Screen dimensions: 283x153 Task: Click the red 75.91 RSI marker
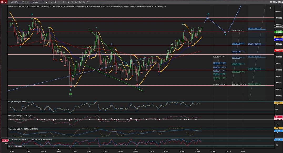click(x=4, y=140)
